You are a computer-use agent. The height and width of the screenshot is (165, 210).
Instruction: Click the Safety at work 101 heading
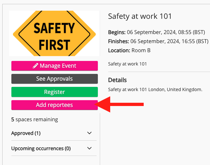(x=140, y=16)
